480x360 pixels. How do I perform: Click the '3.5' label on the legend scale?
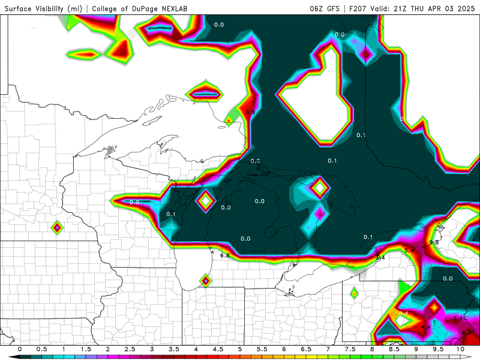pos(174,349)
